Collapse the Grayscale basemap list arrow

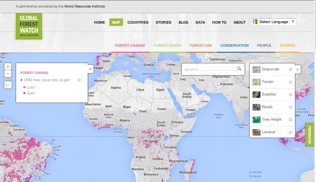[298, 70]
